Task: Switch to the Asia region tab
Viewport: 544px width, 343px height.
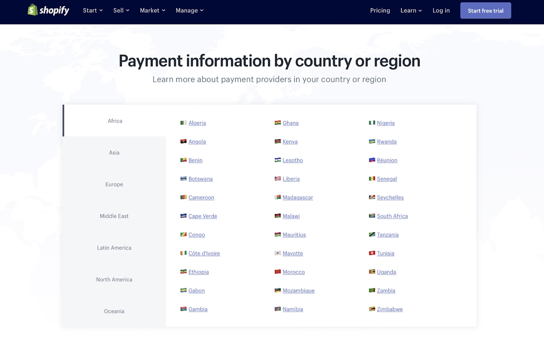Action: 114,153
